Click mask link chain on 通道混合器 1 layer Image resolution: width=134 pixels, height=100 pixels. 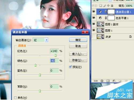tap(106, 11)
